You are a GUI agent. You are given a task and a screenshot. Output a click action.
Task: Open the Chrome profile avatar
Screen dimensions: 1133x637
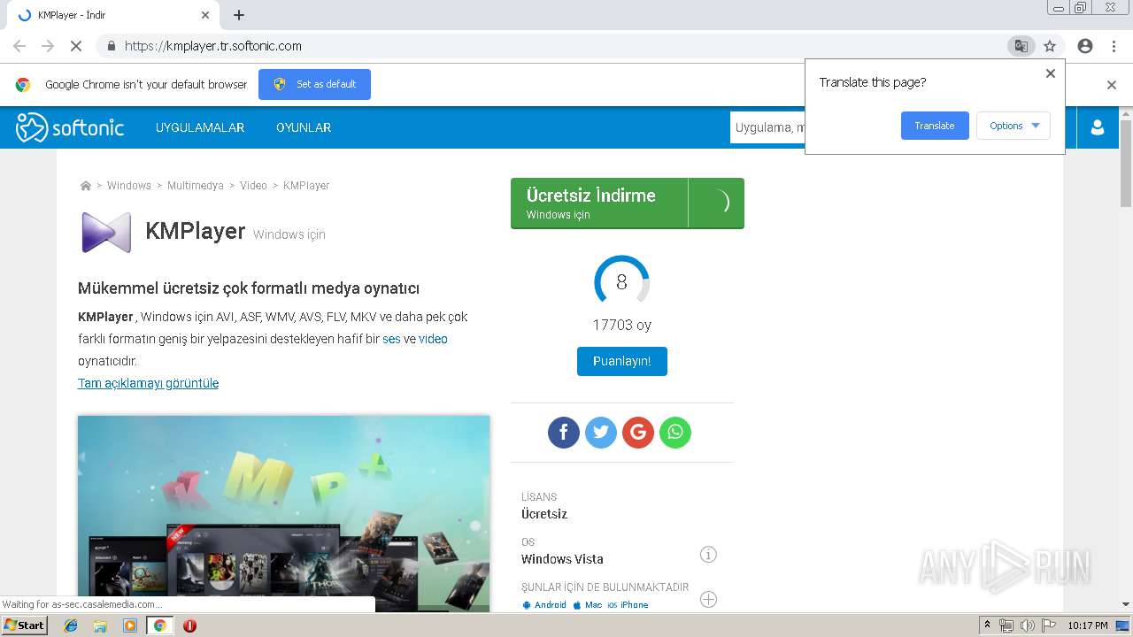point(1085,46)
